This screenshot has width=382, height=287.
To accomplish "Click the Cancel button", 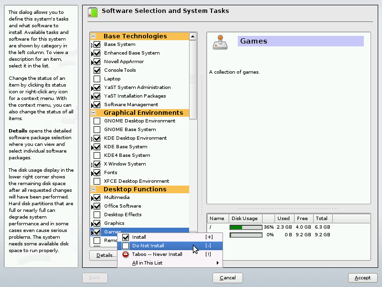I will [228, 278].
